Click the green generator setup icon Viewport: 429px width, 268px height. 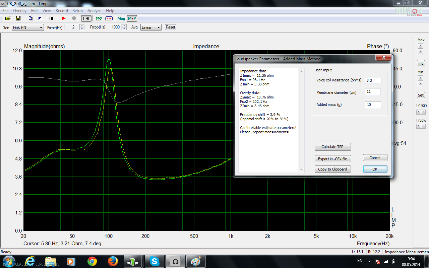click(99, 18)
